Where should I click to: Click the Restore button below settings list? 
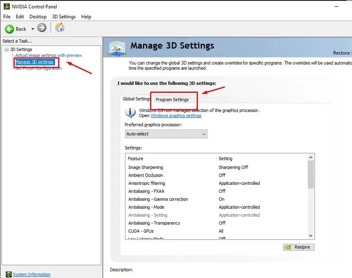(x=299, y=247)
